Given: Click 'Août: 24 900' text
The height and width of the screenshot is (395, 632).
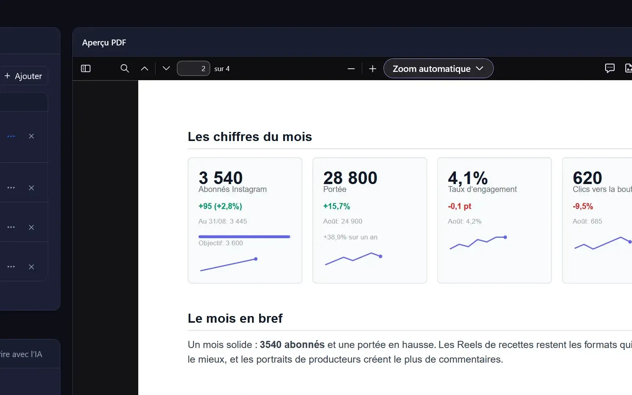Looking at the screenshot, I should (343, 221).
